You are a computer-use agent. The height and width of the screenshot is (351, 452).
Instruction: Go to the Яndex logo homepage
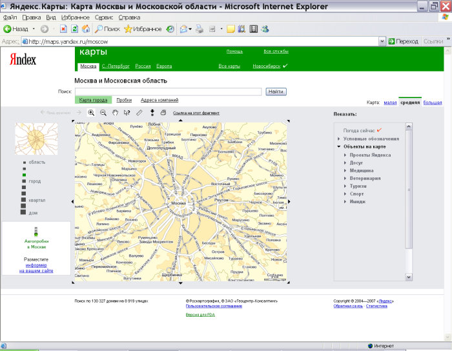pyautogui.click(x=23, y=59)
